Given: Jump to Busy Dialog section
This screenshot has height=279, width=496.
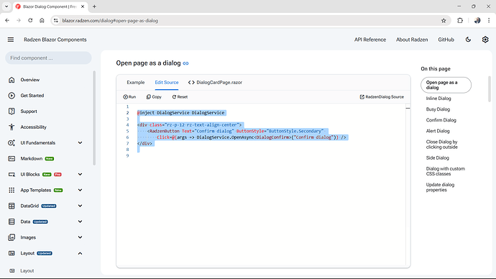Looking at the screenshot, I should 438,109.
